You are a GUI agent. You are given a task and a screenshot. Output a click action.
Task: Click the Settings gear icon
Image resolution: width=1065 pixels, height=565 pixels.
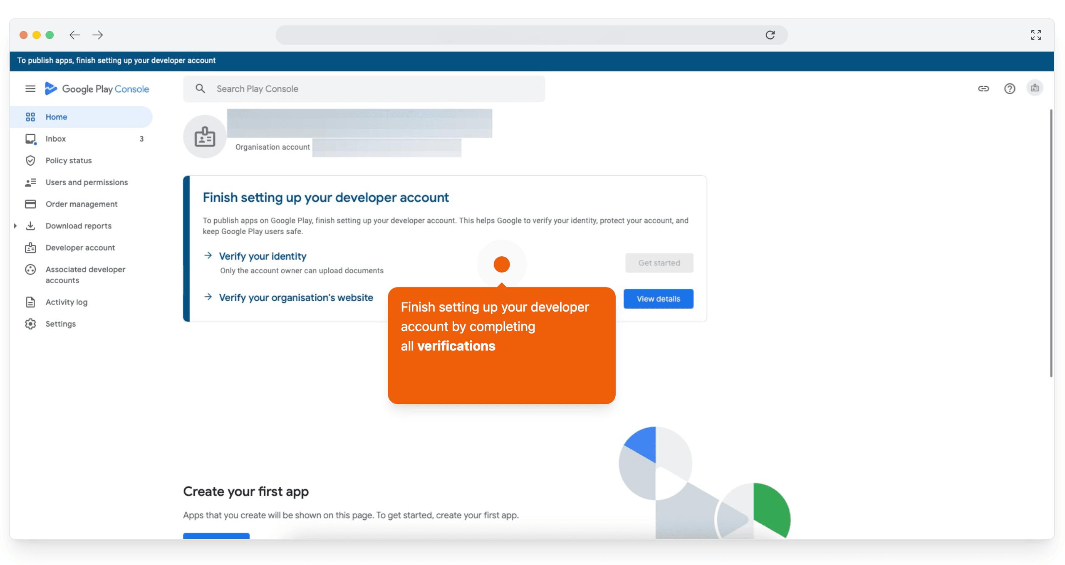coord(31,324)
